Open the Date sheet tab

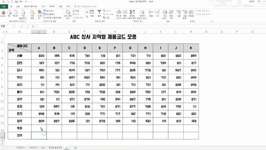(x=43, y=147)
